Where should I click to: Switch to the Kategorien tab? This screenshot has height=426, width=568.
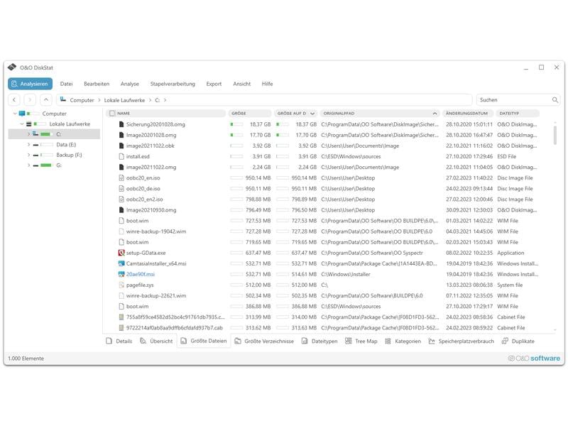tap(403, 341)
